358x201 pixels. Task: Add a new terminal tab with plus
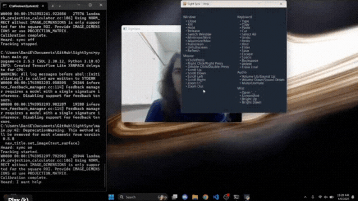(x=53, y=6)
